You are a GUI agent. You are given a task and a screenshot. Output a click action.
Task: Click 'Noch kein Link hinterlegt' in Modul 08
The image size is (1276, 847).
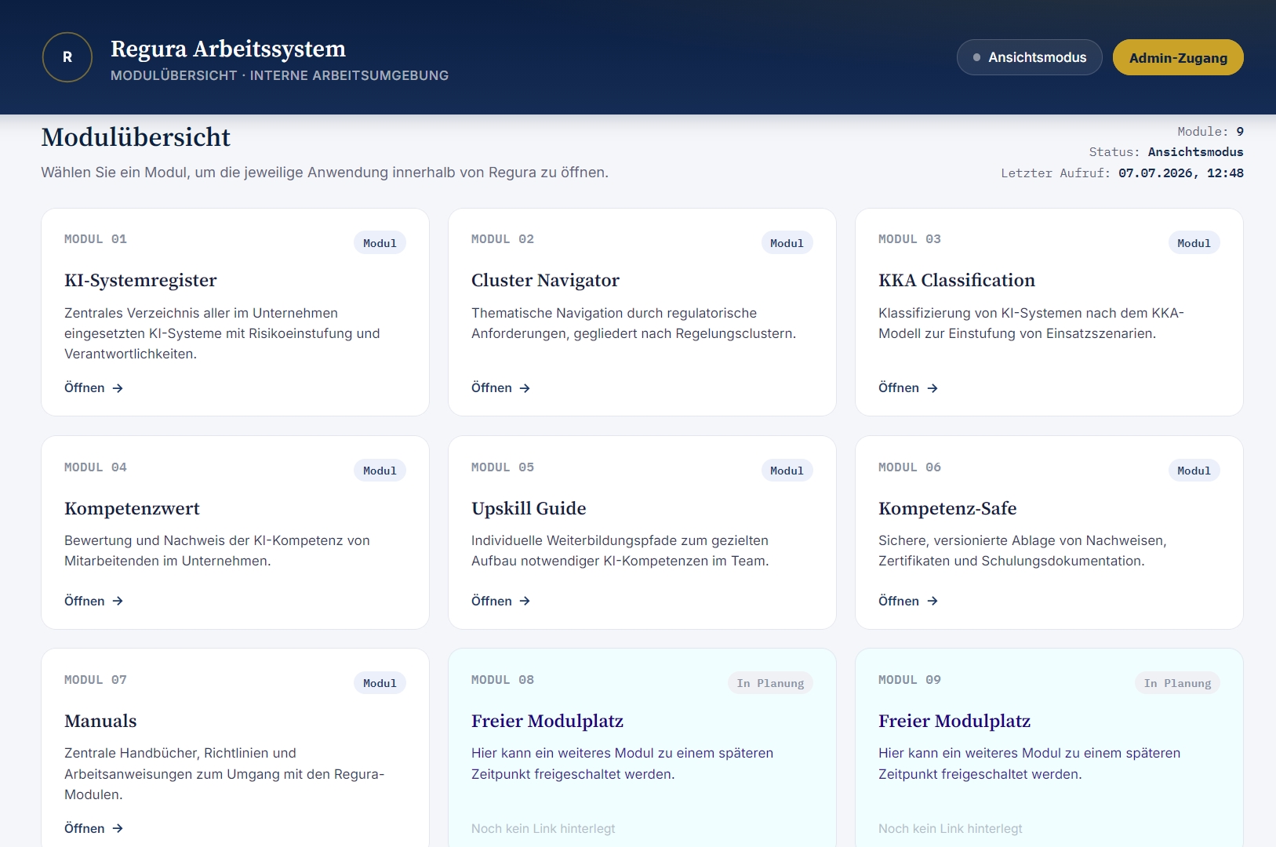543,828
